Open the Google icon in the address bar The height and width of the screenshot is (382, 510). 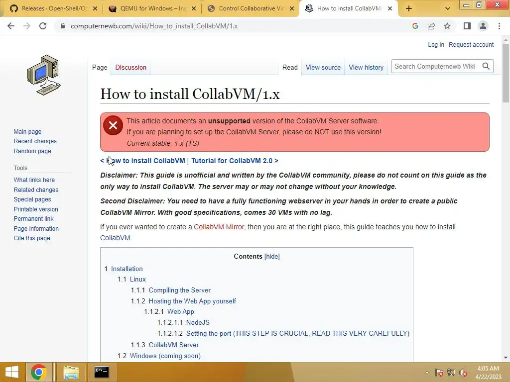click(415, 26)
